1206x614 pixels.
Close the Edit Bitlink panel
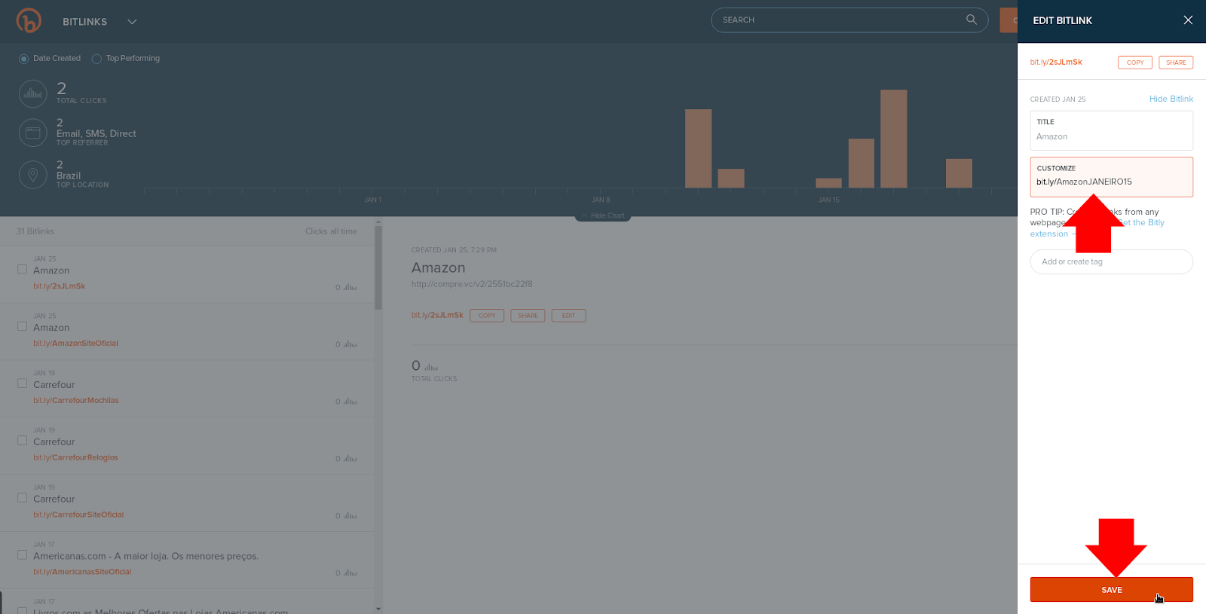pos(1188,20)
